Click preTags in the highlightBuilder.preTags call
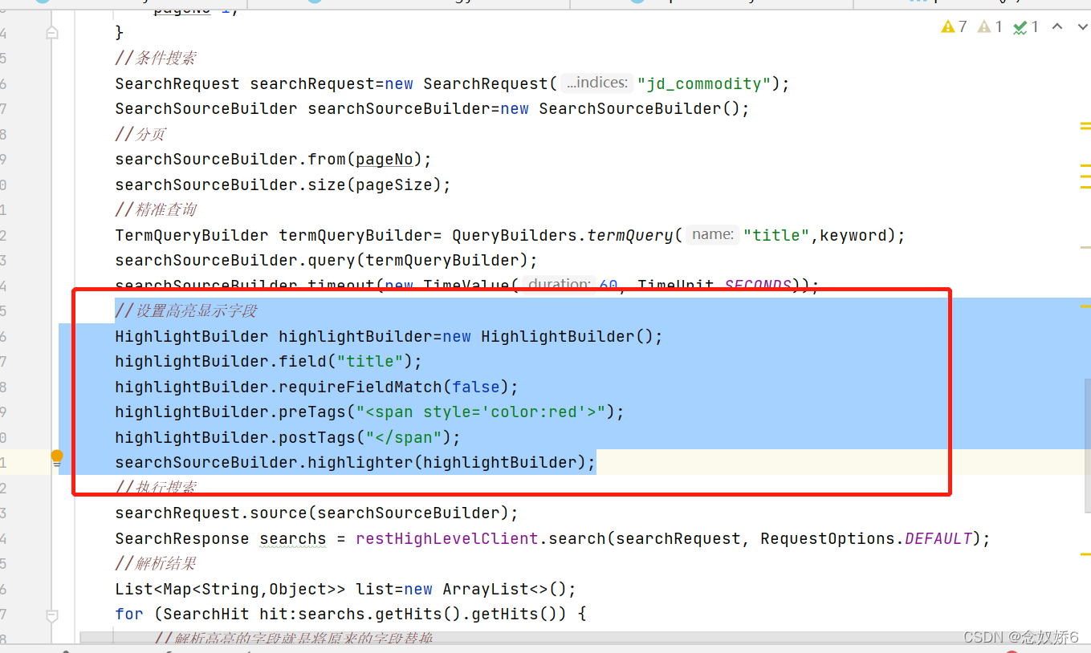Image resolution: width=1091 pixels, height=653 pixels. [x=312, y=412]
